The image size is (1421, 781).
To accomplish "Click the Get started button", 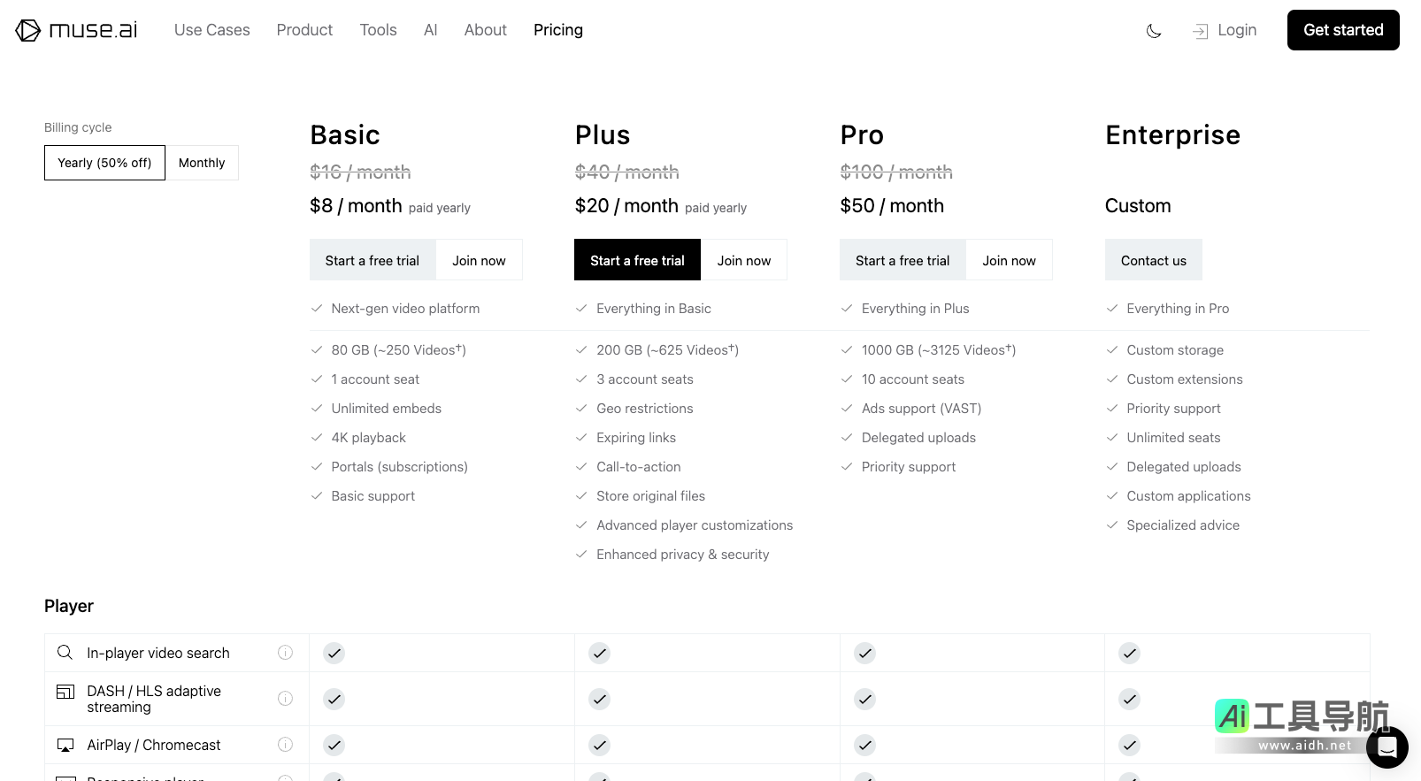I will pos(1342,30).
